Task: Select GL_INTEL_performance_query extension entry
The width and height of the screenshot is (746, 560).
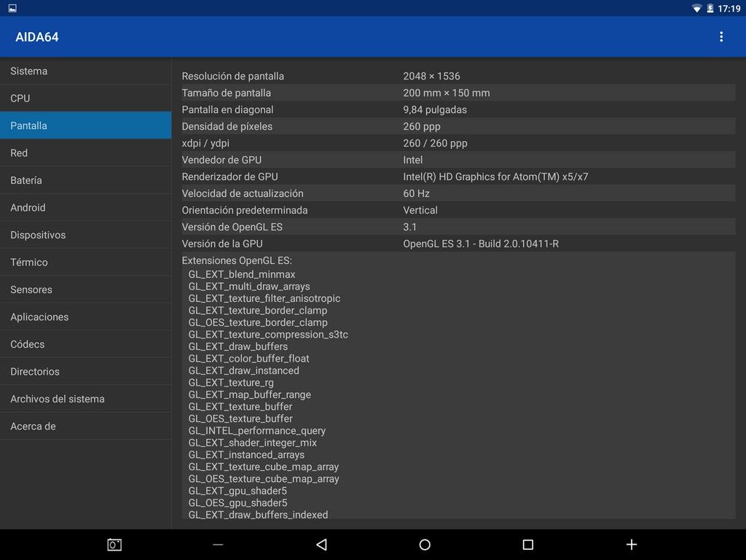Action: pos(257,430)
